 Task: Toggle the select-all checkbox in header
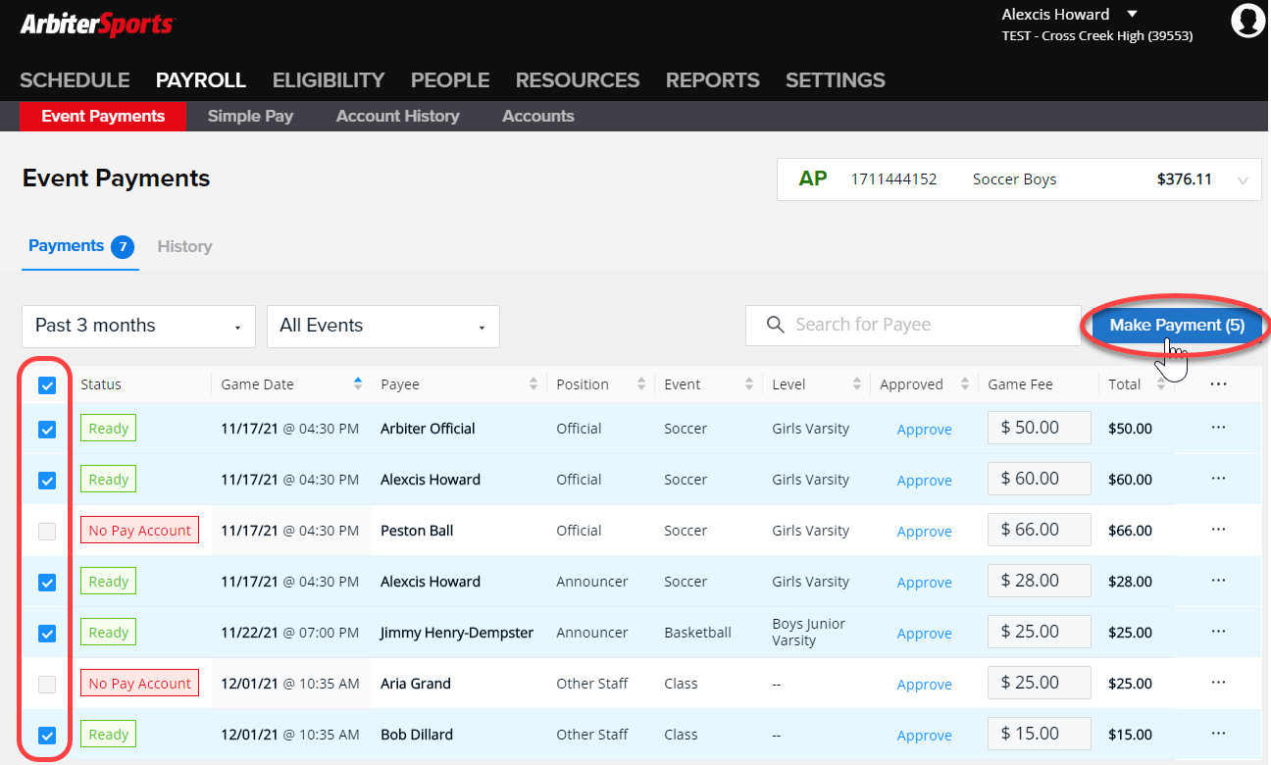coord(47,385)
